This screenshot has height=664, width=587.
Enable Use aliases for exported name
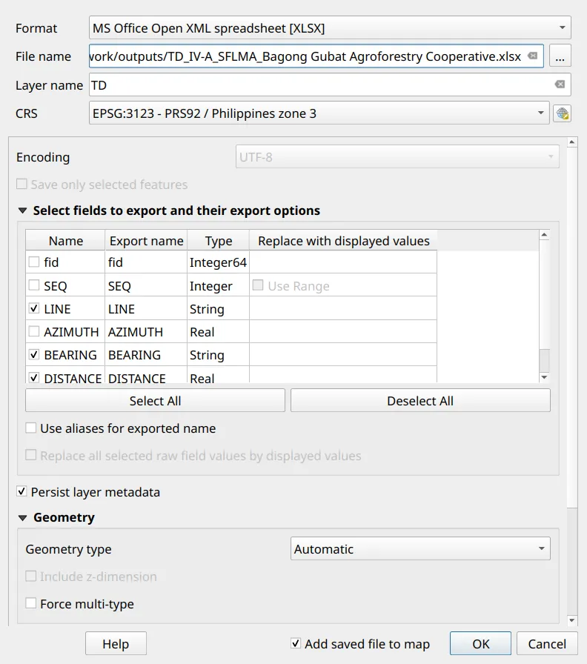point(30,428)
